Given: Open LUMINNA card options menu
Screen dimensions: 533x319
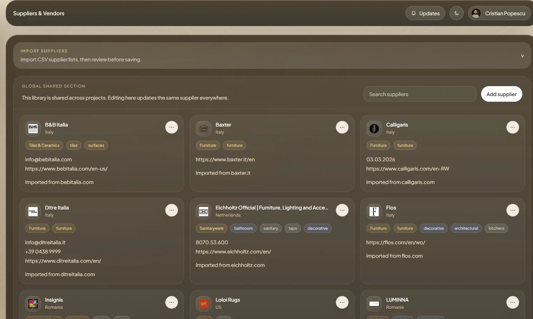Looking at the screenshot, I should [x=513, y=302].
